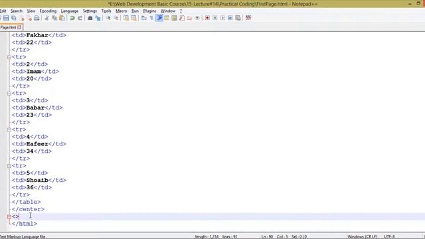Image resolution: width=425 pixels, height=239 pixels.
Task: Click the Babar cell line in code
Action: [x=37, y=108]
